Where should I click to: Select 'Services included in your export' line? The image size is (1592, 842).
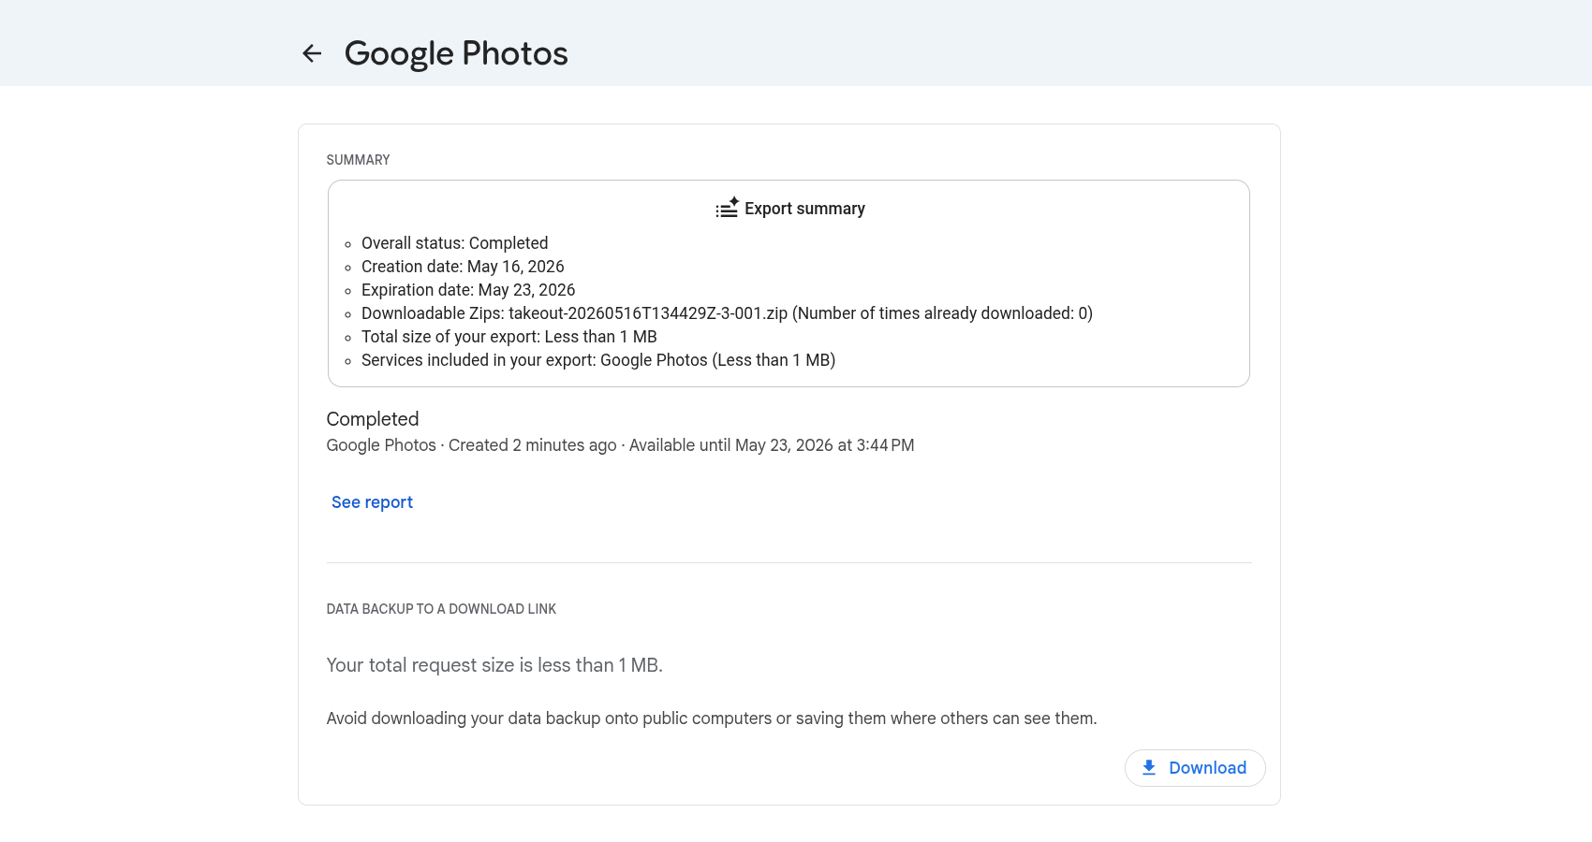pyautogui.click(x=598, y=360)
